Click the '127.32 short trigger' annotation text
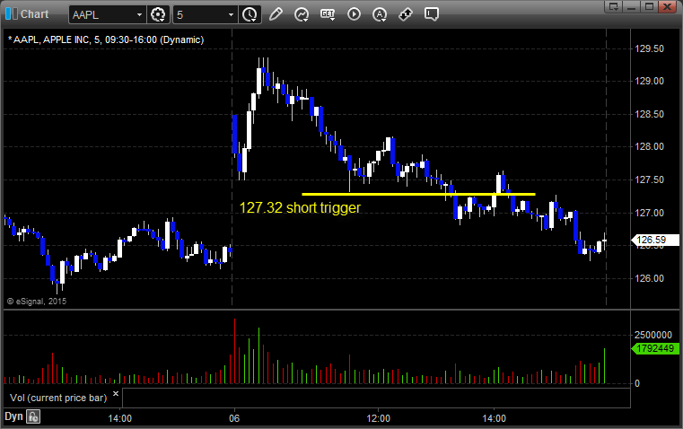Screen dimensions: 683x429 click(x=300, y=207)
